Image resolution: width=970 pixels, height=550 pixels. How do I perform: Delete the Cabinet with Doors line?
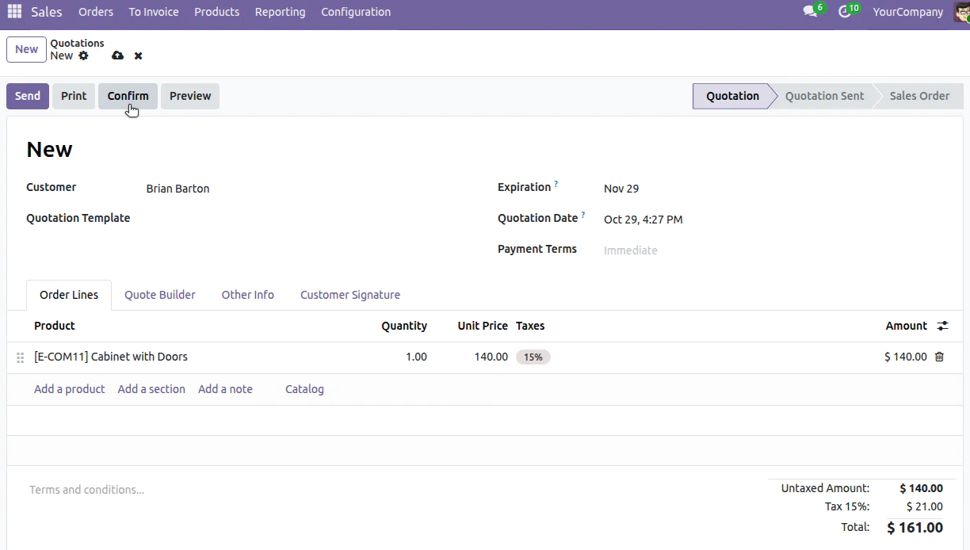point(939,357)
